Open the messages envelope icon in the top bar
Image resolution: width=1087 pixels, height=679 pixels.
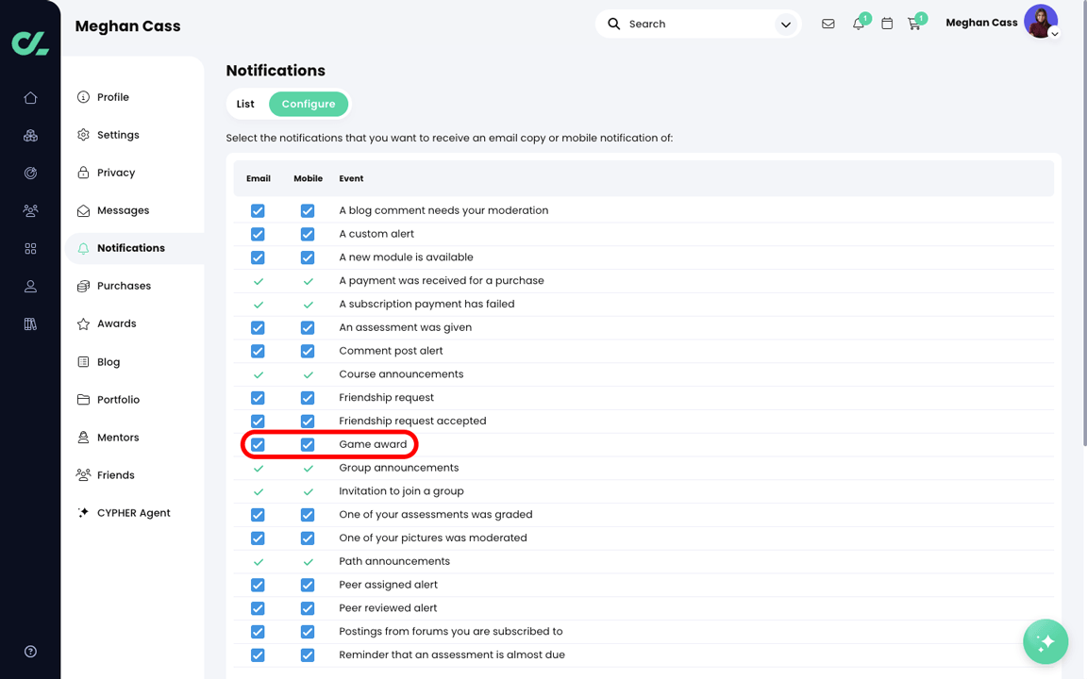coord(828,24)
